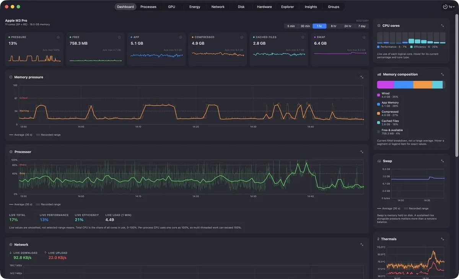Open info icon on Pressure card
The height and width of the screenshot is (279, 459).
tap(58, 37)
